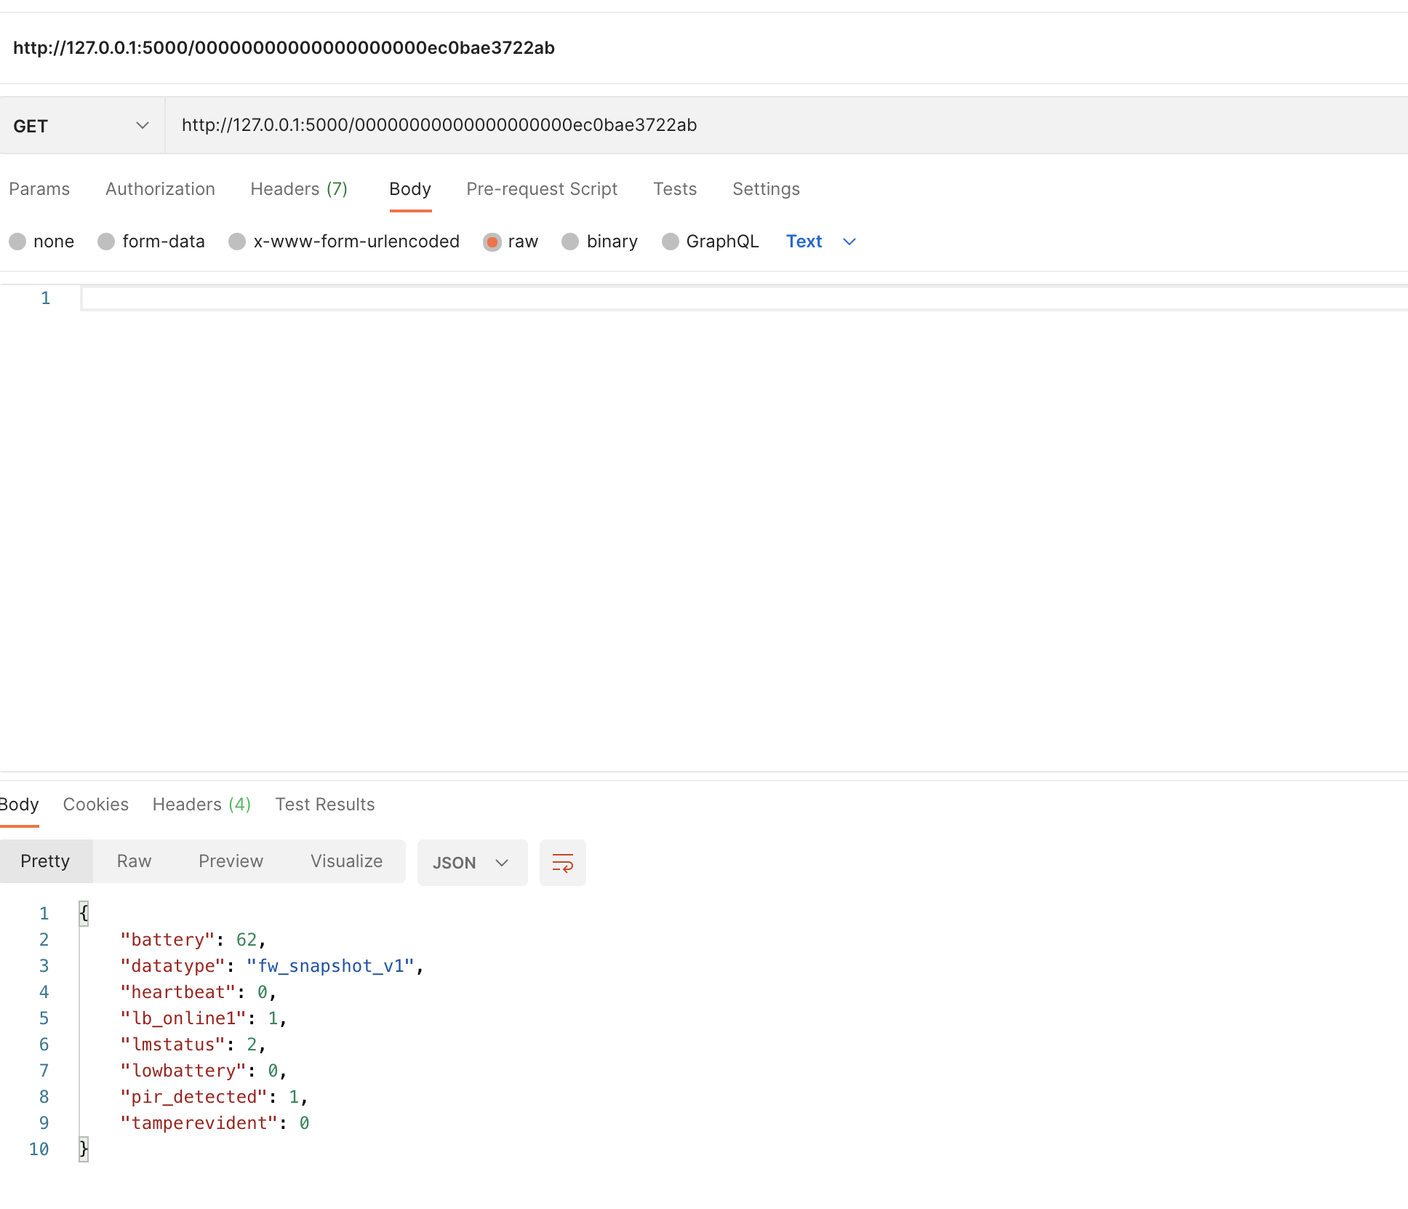1408x1209 pixels.
Task: Switch response view to Raw
Action: (134, 861)
